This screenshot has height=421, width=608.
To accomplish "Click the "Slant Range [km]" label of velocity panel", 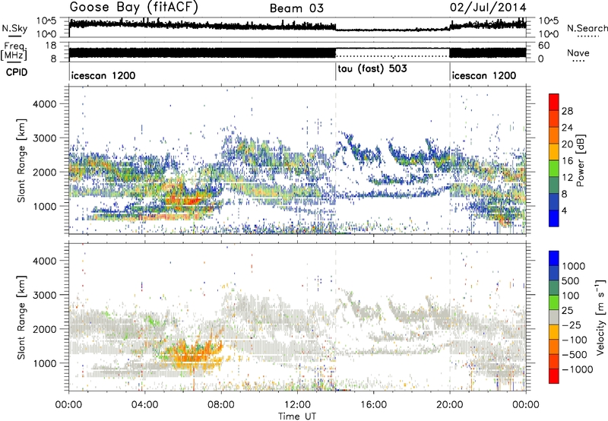I will click(x=21, y=317).
